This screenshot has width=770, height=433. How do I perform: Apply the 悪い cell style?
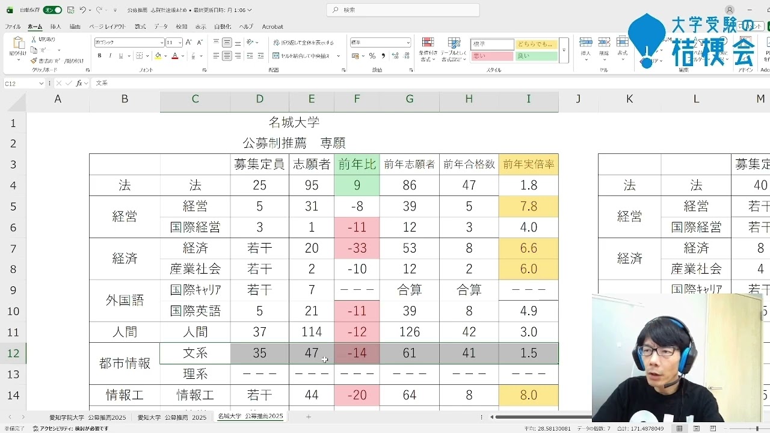[493, 56]
